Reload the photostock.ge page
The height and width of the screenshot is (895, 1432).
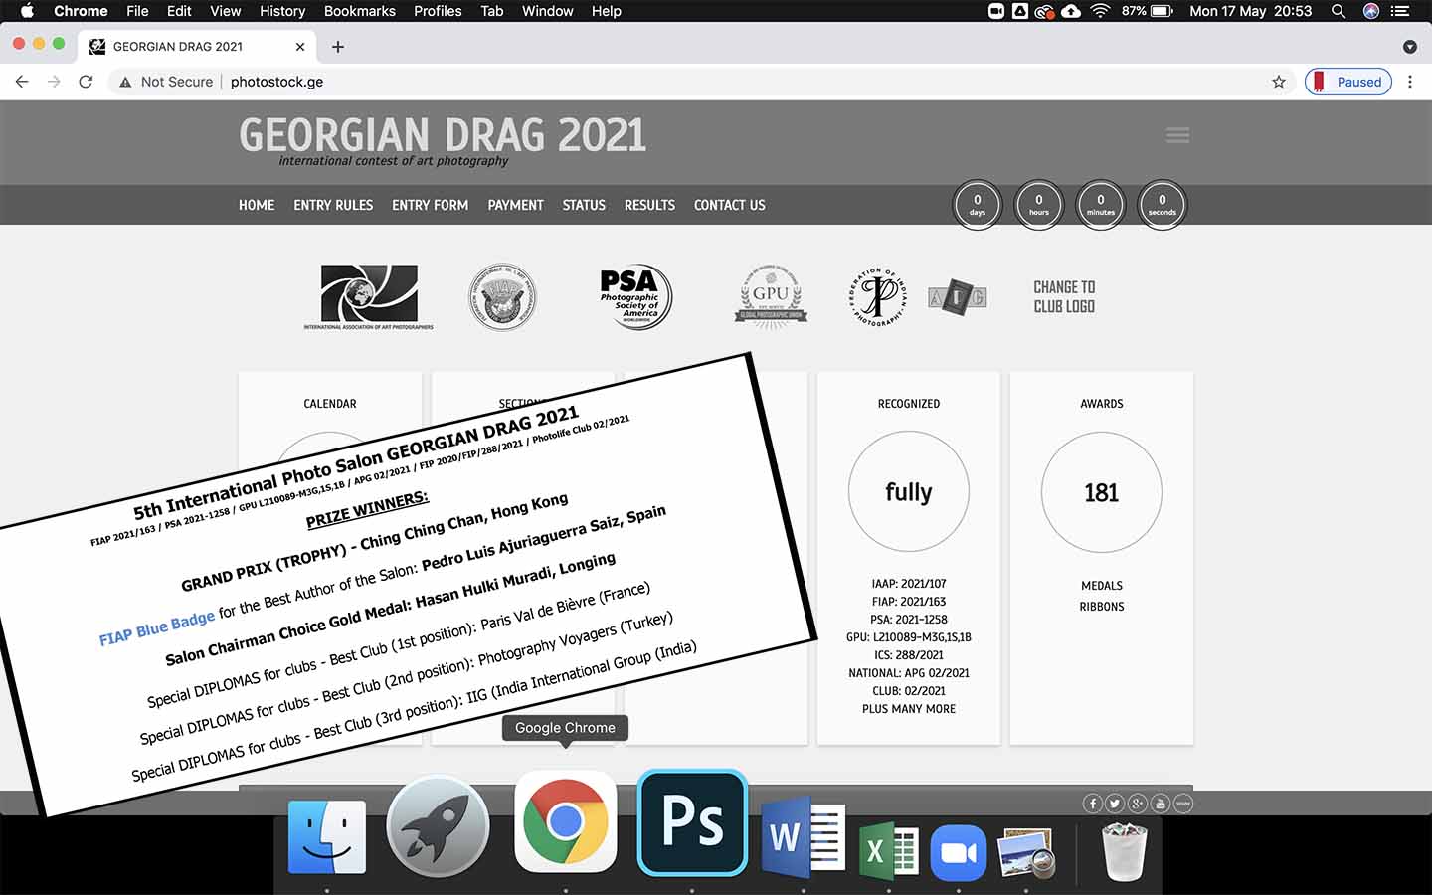click(x=86, y=82)
